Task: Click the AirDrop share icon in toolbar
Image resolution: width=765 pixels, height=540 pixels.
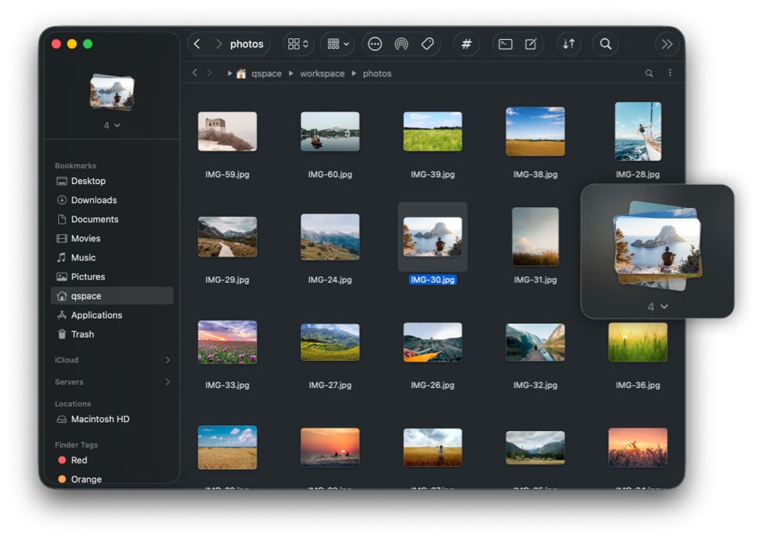Action: tap(401, 45)
